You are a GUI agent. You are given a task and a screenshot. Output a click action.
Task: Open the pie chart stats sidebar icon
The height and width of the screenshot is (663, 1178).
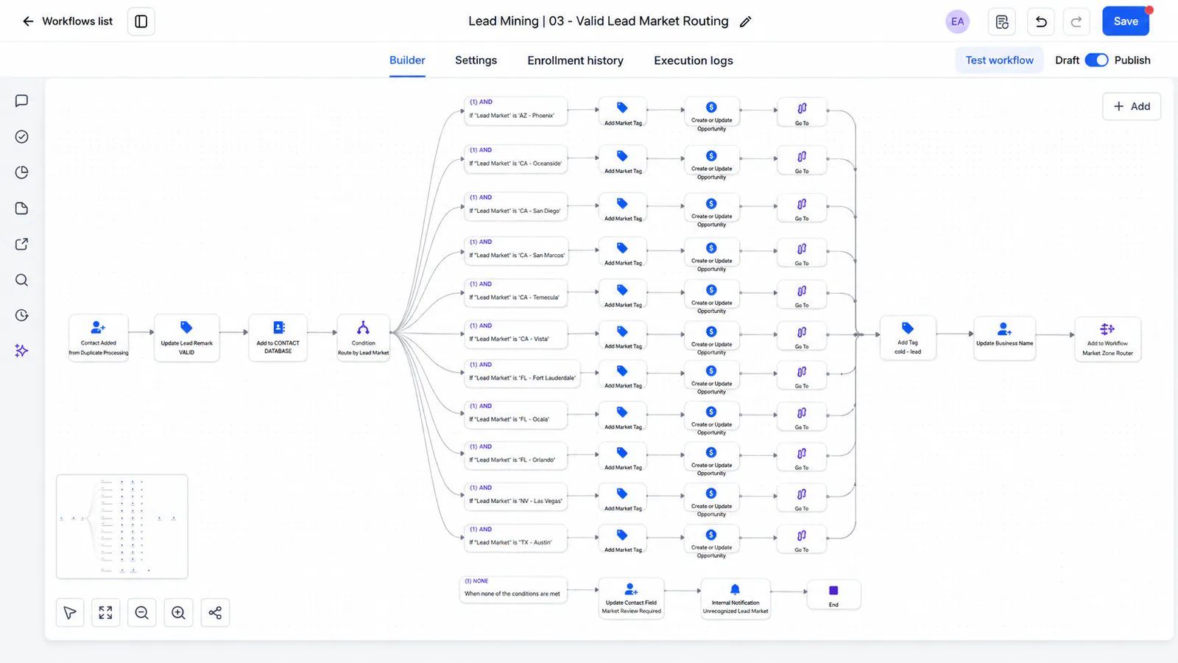[22, 172]
